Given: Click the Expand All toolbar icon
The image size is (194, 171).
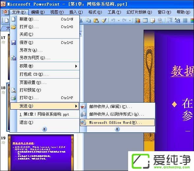Looking at the screenshot, I should 170,20.
